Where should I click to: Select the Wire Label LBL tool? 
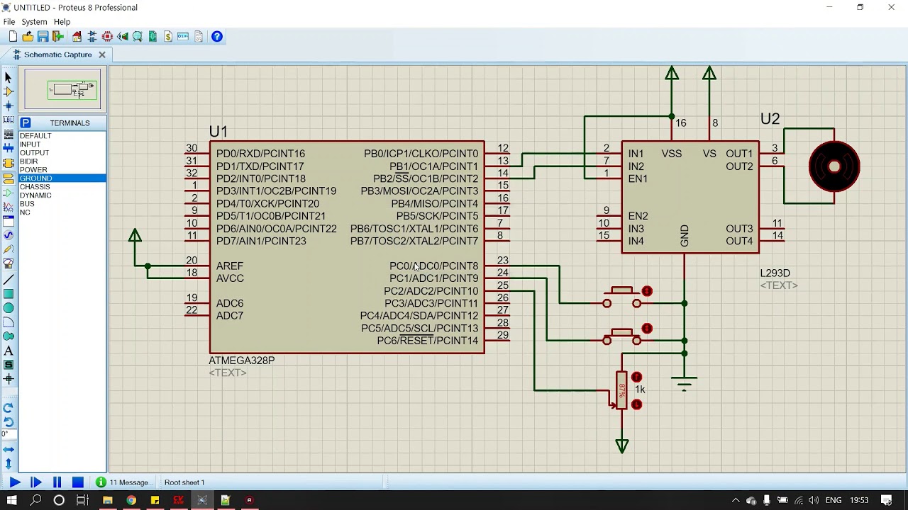9,120
